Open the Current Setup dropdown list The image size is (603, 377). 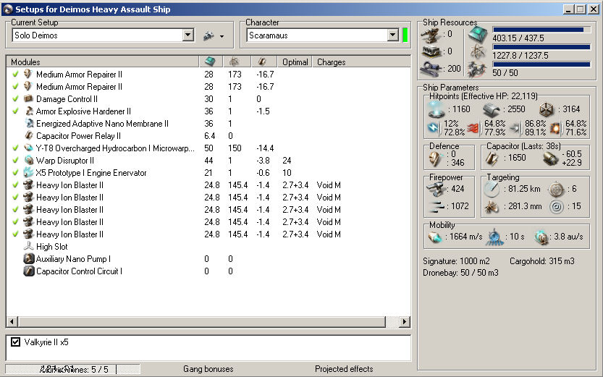tap(188, 35)
